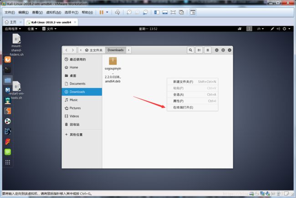Open 桌面 in the sidebar
Viewport: 296px width, 198px height.
(82, 76)
